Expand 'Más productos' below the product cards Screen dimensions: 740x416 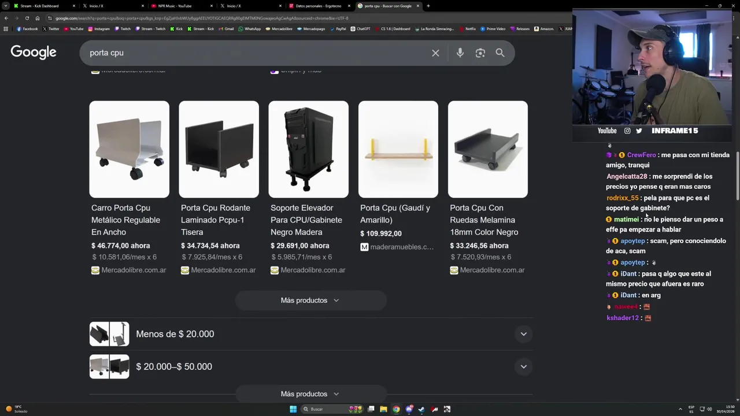coord(310,300)
